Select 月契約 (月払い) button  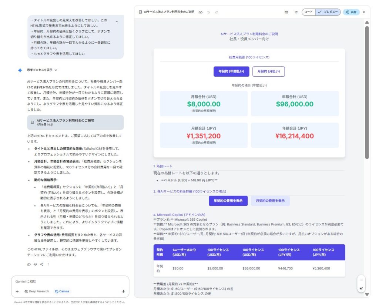269,71
